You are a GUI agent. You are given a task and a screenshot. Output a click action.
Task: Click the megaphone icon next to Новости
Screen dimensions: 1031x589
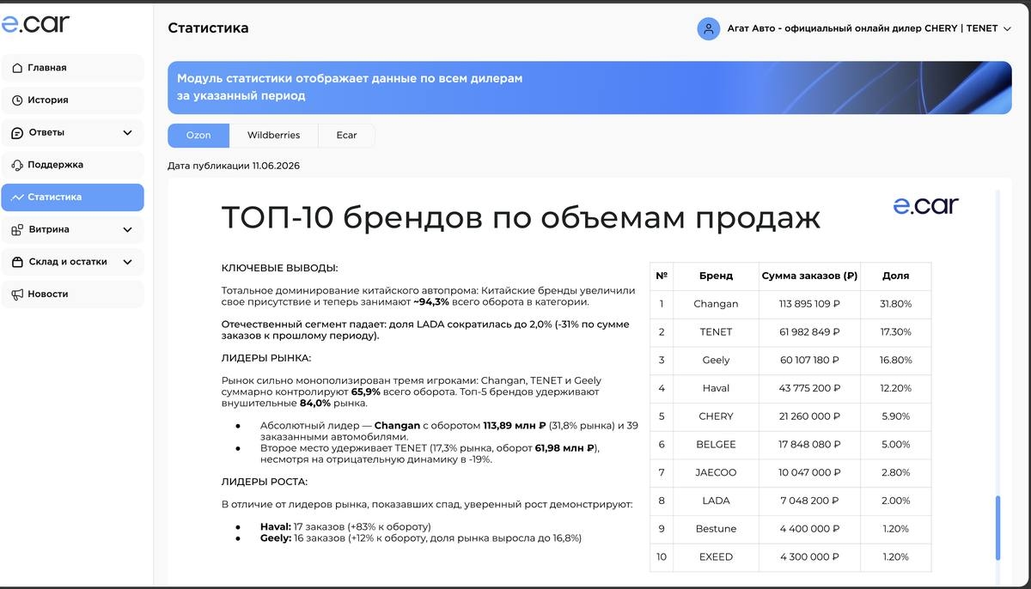17,294
